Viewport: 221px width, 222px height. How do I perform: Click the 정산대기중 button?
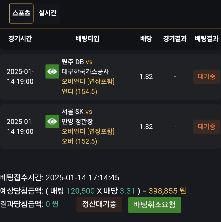[99, 205]
